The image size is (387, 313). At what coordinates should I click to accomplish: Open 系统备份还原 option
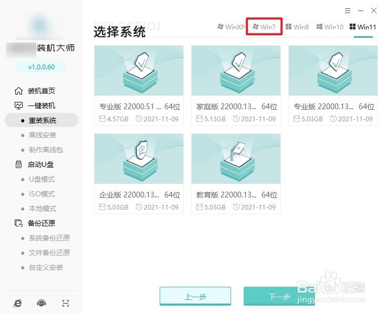(49, 238)
